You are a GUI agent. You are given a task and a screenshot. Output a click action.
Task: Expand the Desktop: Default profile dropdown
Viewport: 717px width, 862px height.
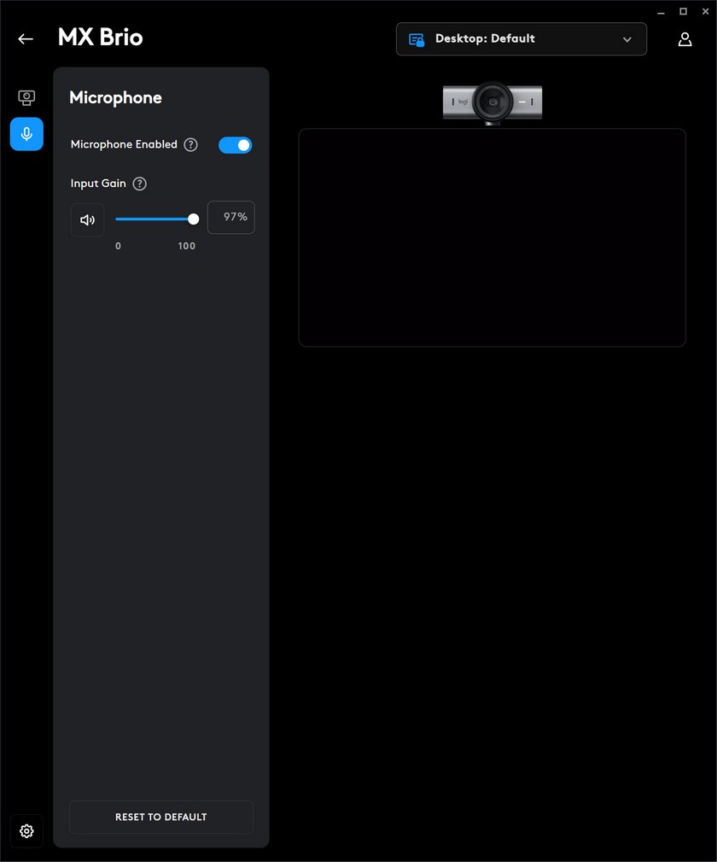[522, 39]
